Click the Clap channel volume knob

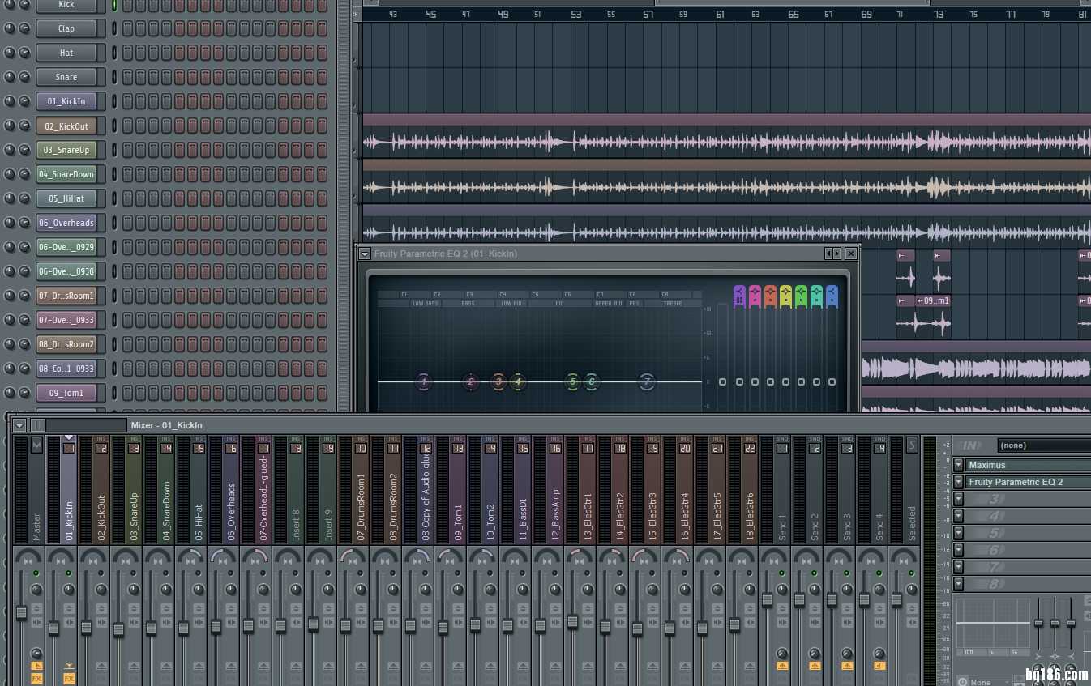pos(24,28)
